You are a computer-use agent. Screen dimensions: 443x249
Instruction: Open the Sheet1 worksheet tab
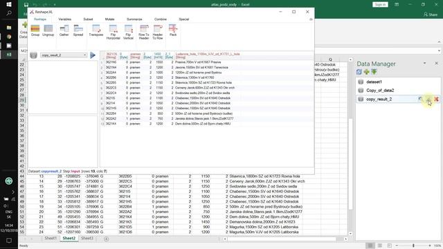pyautogui.click(x=51, y=238)
